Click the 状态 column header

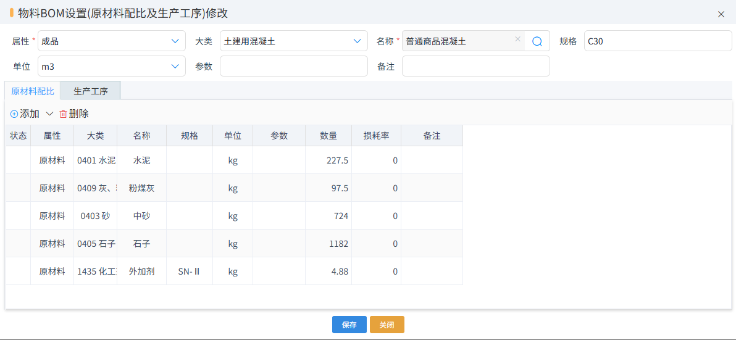pos(19,136)
